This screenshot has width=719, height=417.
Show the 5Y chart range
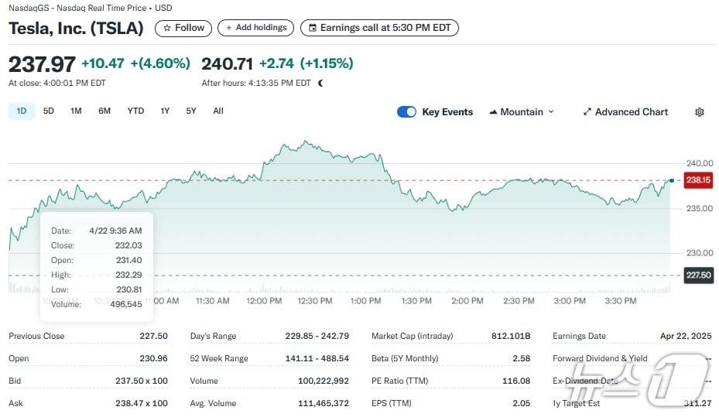point(191,111)
